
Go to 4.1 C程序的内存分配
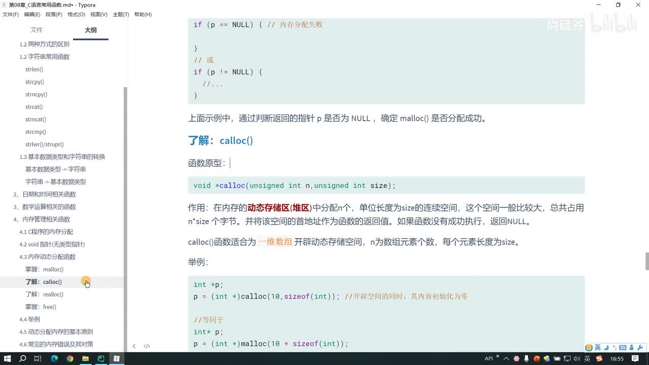tap(46, 232)
